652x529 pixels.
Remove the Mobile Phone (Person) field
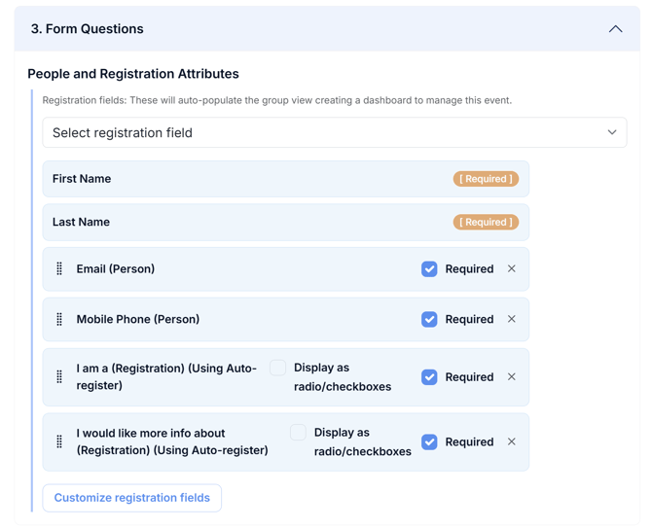(x=512, y=319)
